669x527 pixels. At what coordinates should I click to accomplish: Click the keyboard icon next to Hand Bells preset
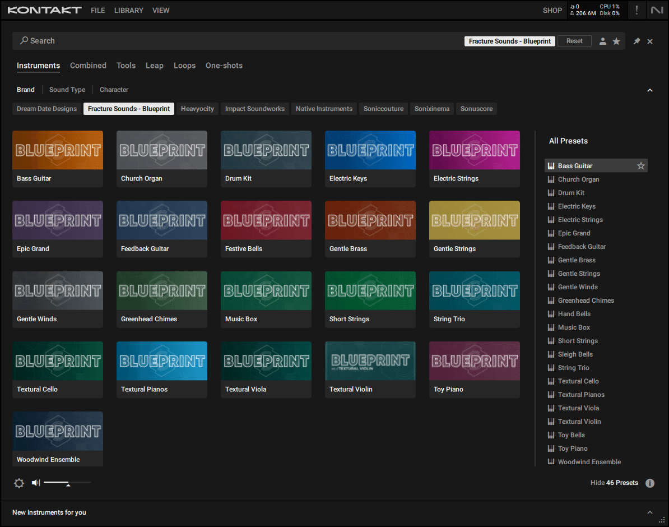tap(551, 314)
